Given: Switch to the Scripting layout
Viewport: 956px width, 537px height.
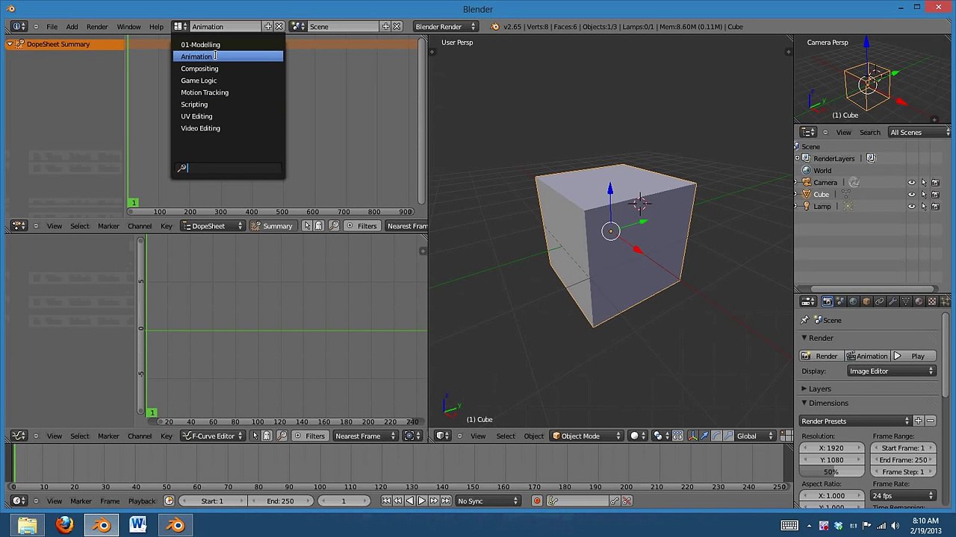Looking at the screenshot, I should (x=228, y=104).
